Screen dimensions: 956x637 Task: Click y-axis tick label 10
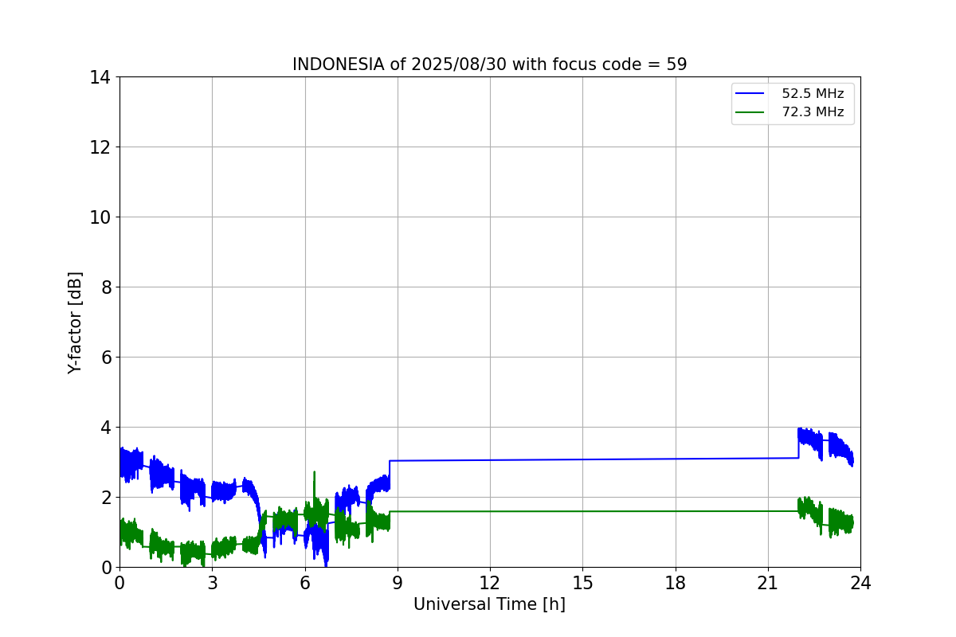click(100, 217)
